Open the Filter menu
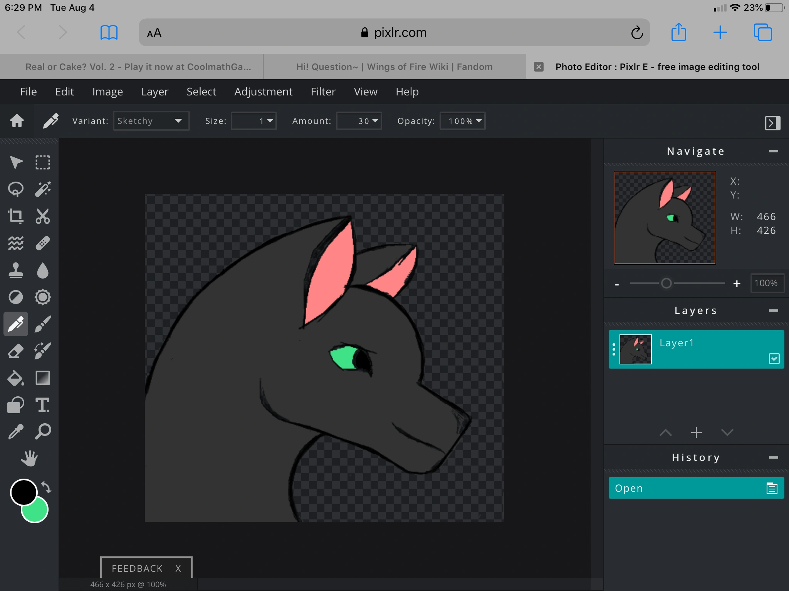Screen dimensions: 789x591 point(323,92)
